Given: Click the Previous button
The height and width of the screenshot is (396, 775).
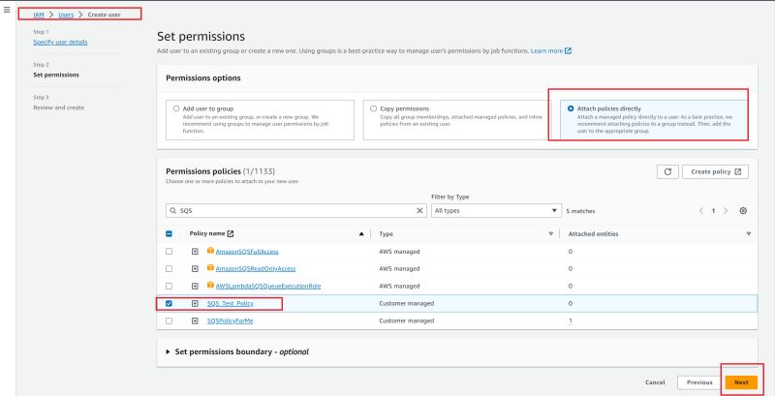Looking at the screenshot, I should 699,382.
